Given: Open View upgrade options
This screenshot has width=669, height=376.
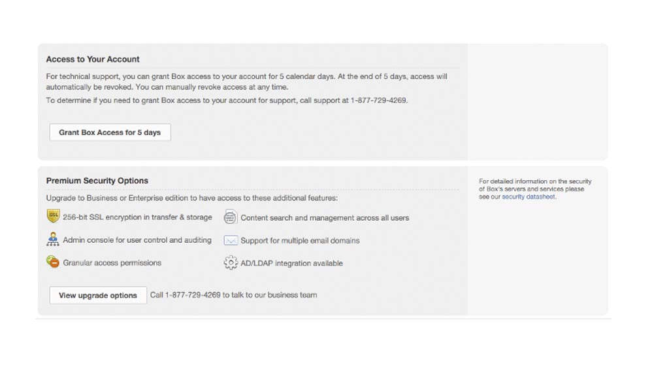Looking at the screenshot, I should (98, 295).
